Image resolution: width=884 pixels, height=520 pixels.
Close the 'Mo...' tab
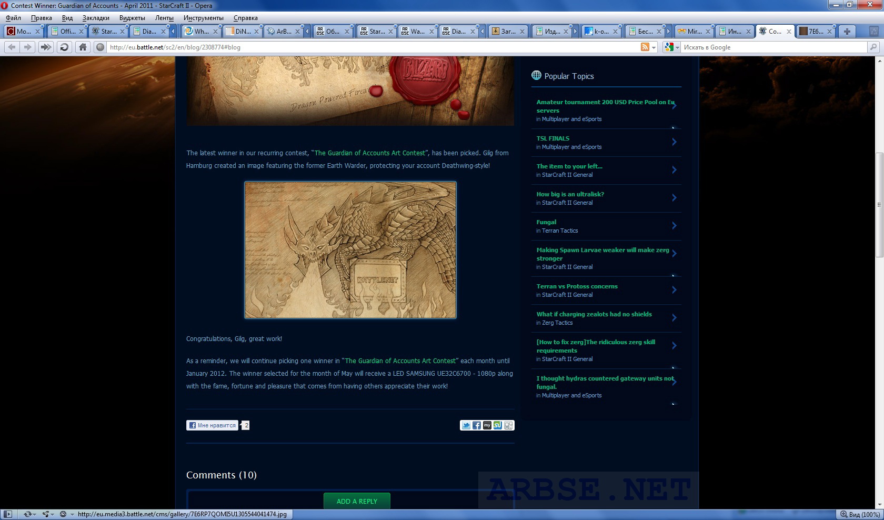click(x=37, y=32)
